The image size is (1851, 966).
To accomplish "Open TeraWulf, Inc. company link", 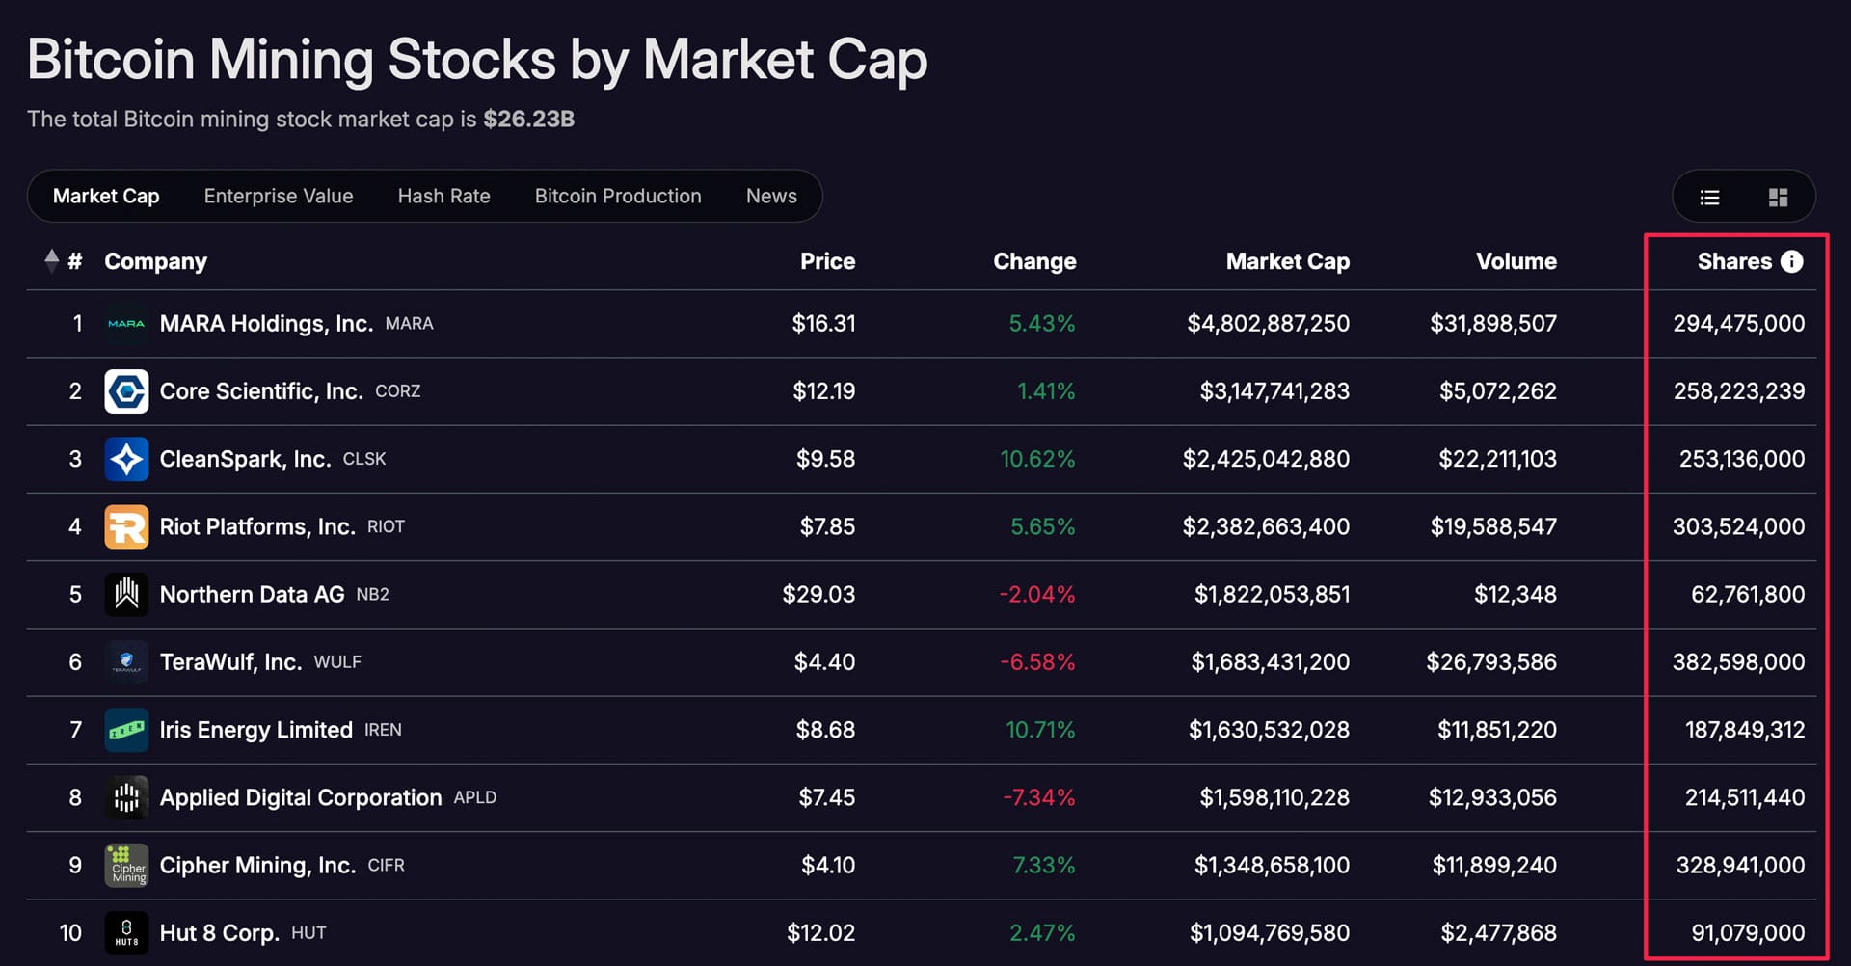I will point(230,662).
